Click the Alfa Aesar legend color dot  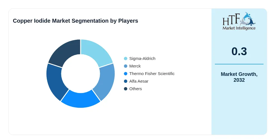pos(126,81)
